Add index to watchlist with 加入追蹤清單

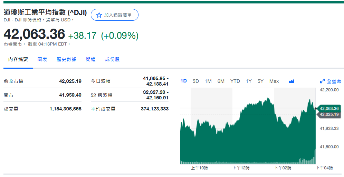point(115,15)
